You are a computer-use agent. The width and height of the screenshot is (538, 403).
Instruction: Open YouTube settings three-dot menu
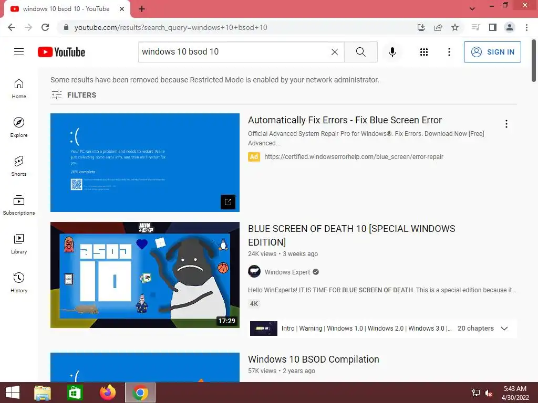click(449, 52)
